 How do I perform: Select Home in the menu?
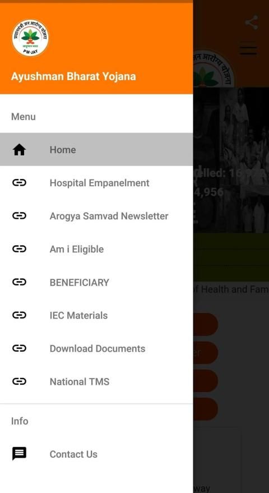(x=96, y=149)
